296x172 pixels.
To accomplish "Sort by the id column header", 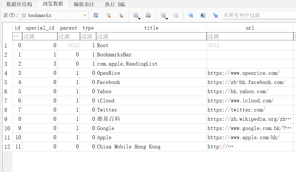I will click(17, 28).
